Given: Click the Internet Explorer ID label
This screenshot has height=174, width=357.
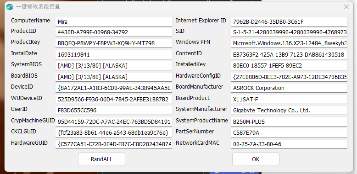Looking at the screenshot, I should click(201, 21).
